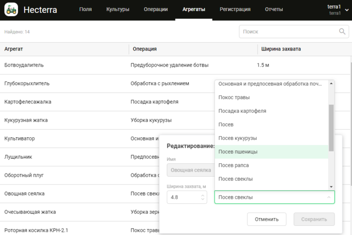352x235 pixels.
Task: Choose 'Покос травы' in the operation list
Action: point(234,97)
